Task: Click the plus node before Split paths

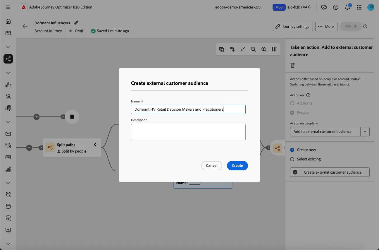Action: pos(29,148)
